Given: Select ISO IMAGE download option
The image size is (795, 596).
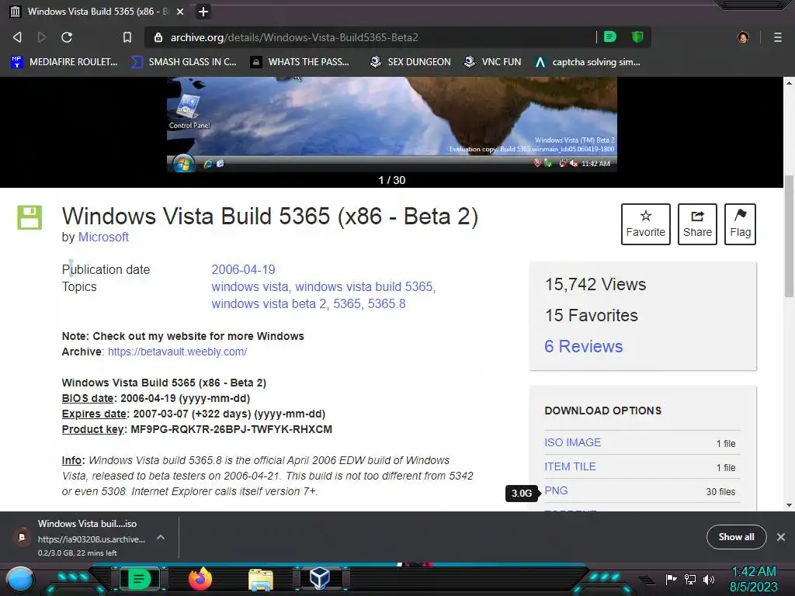Looking at the screenshot, I should [x=572, y=442].
